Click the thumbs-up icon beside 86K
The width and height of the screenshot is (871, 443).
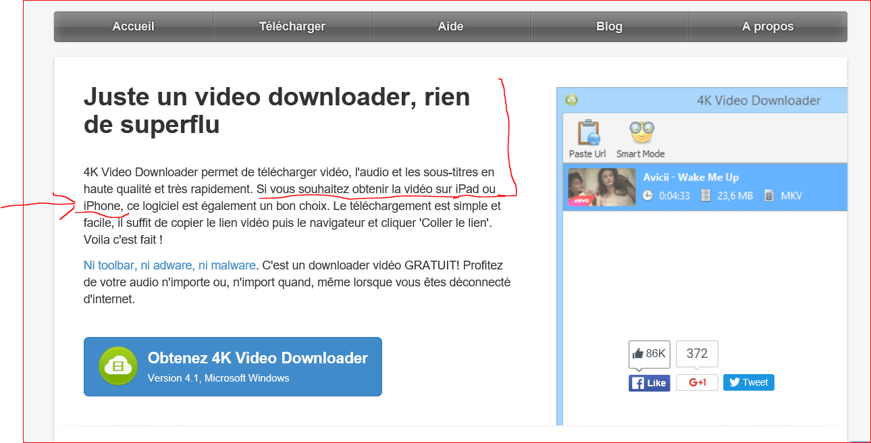coord(638,353)
